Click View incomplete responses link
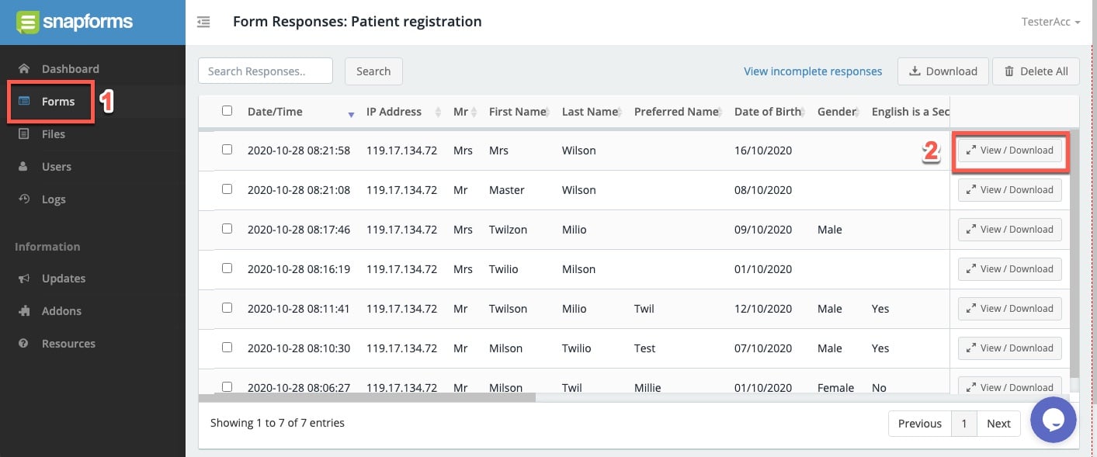1097x457 pixels. [x=813, y=71]
